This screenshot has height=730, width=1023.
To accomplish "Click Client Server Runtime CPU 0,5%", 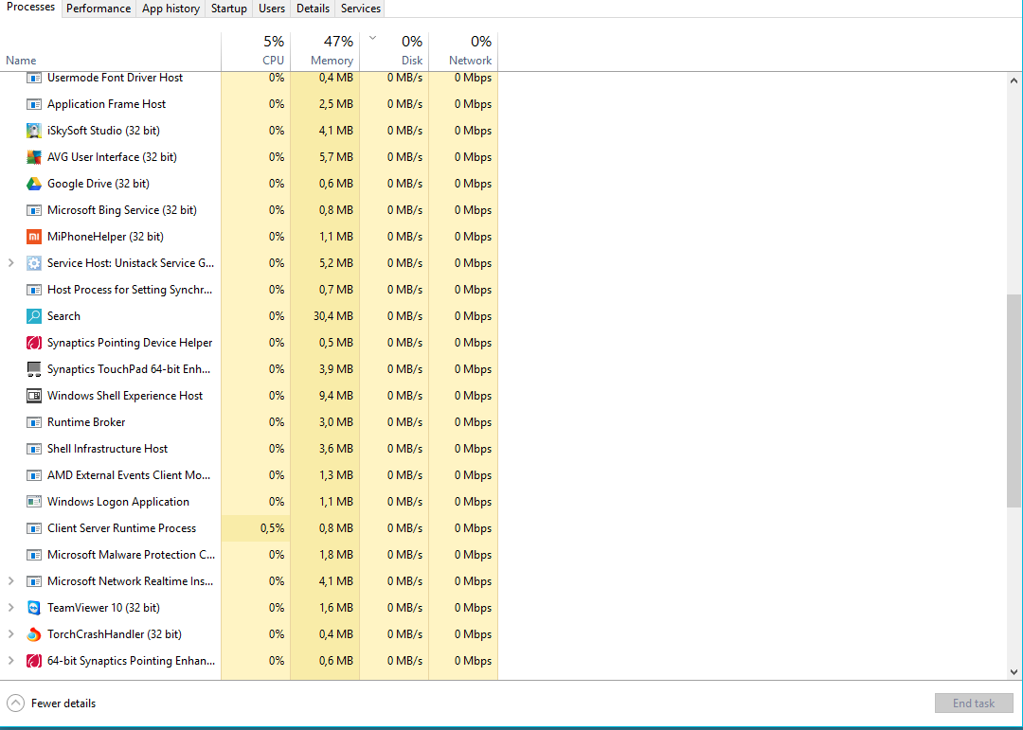I will pyautogui.click(x=272, y=528).
